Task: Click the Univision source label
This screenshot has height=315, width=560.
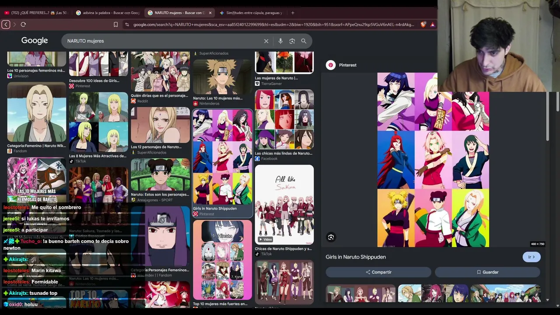Action: coord(21,76)
